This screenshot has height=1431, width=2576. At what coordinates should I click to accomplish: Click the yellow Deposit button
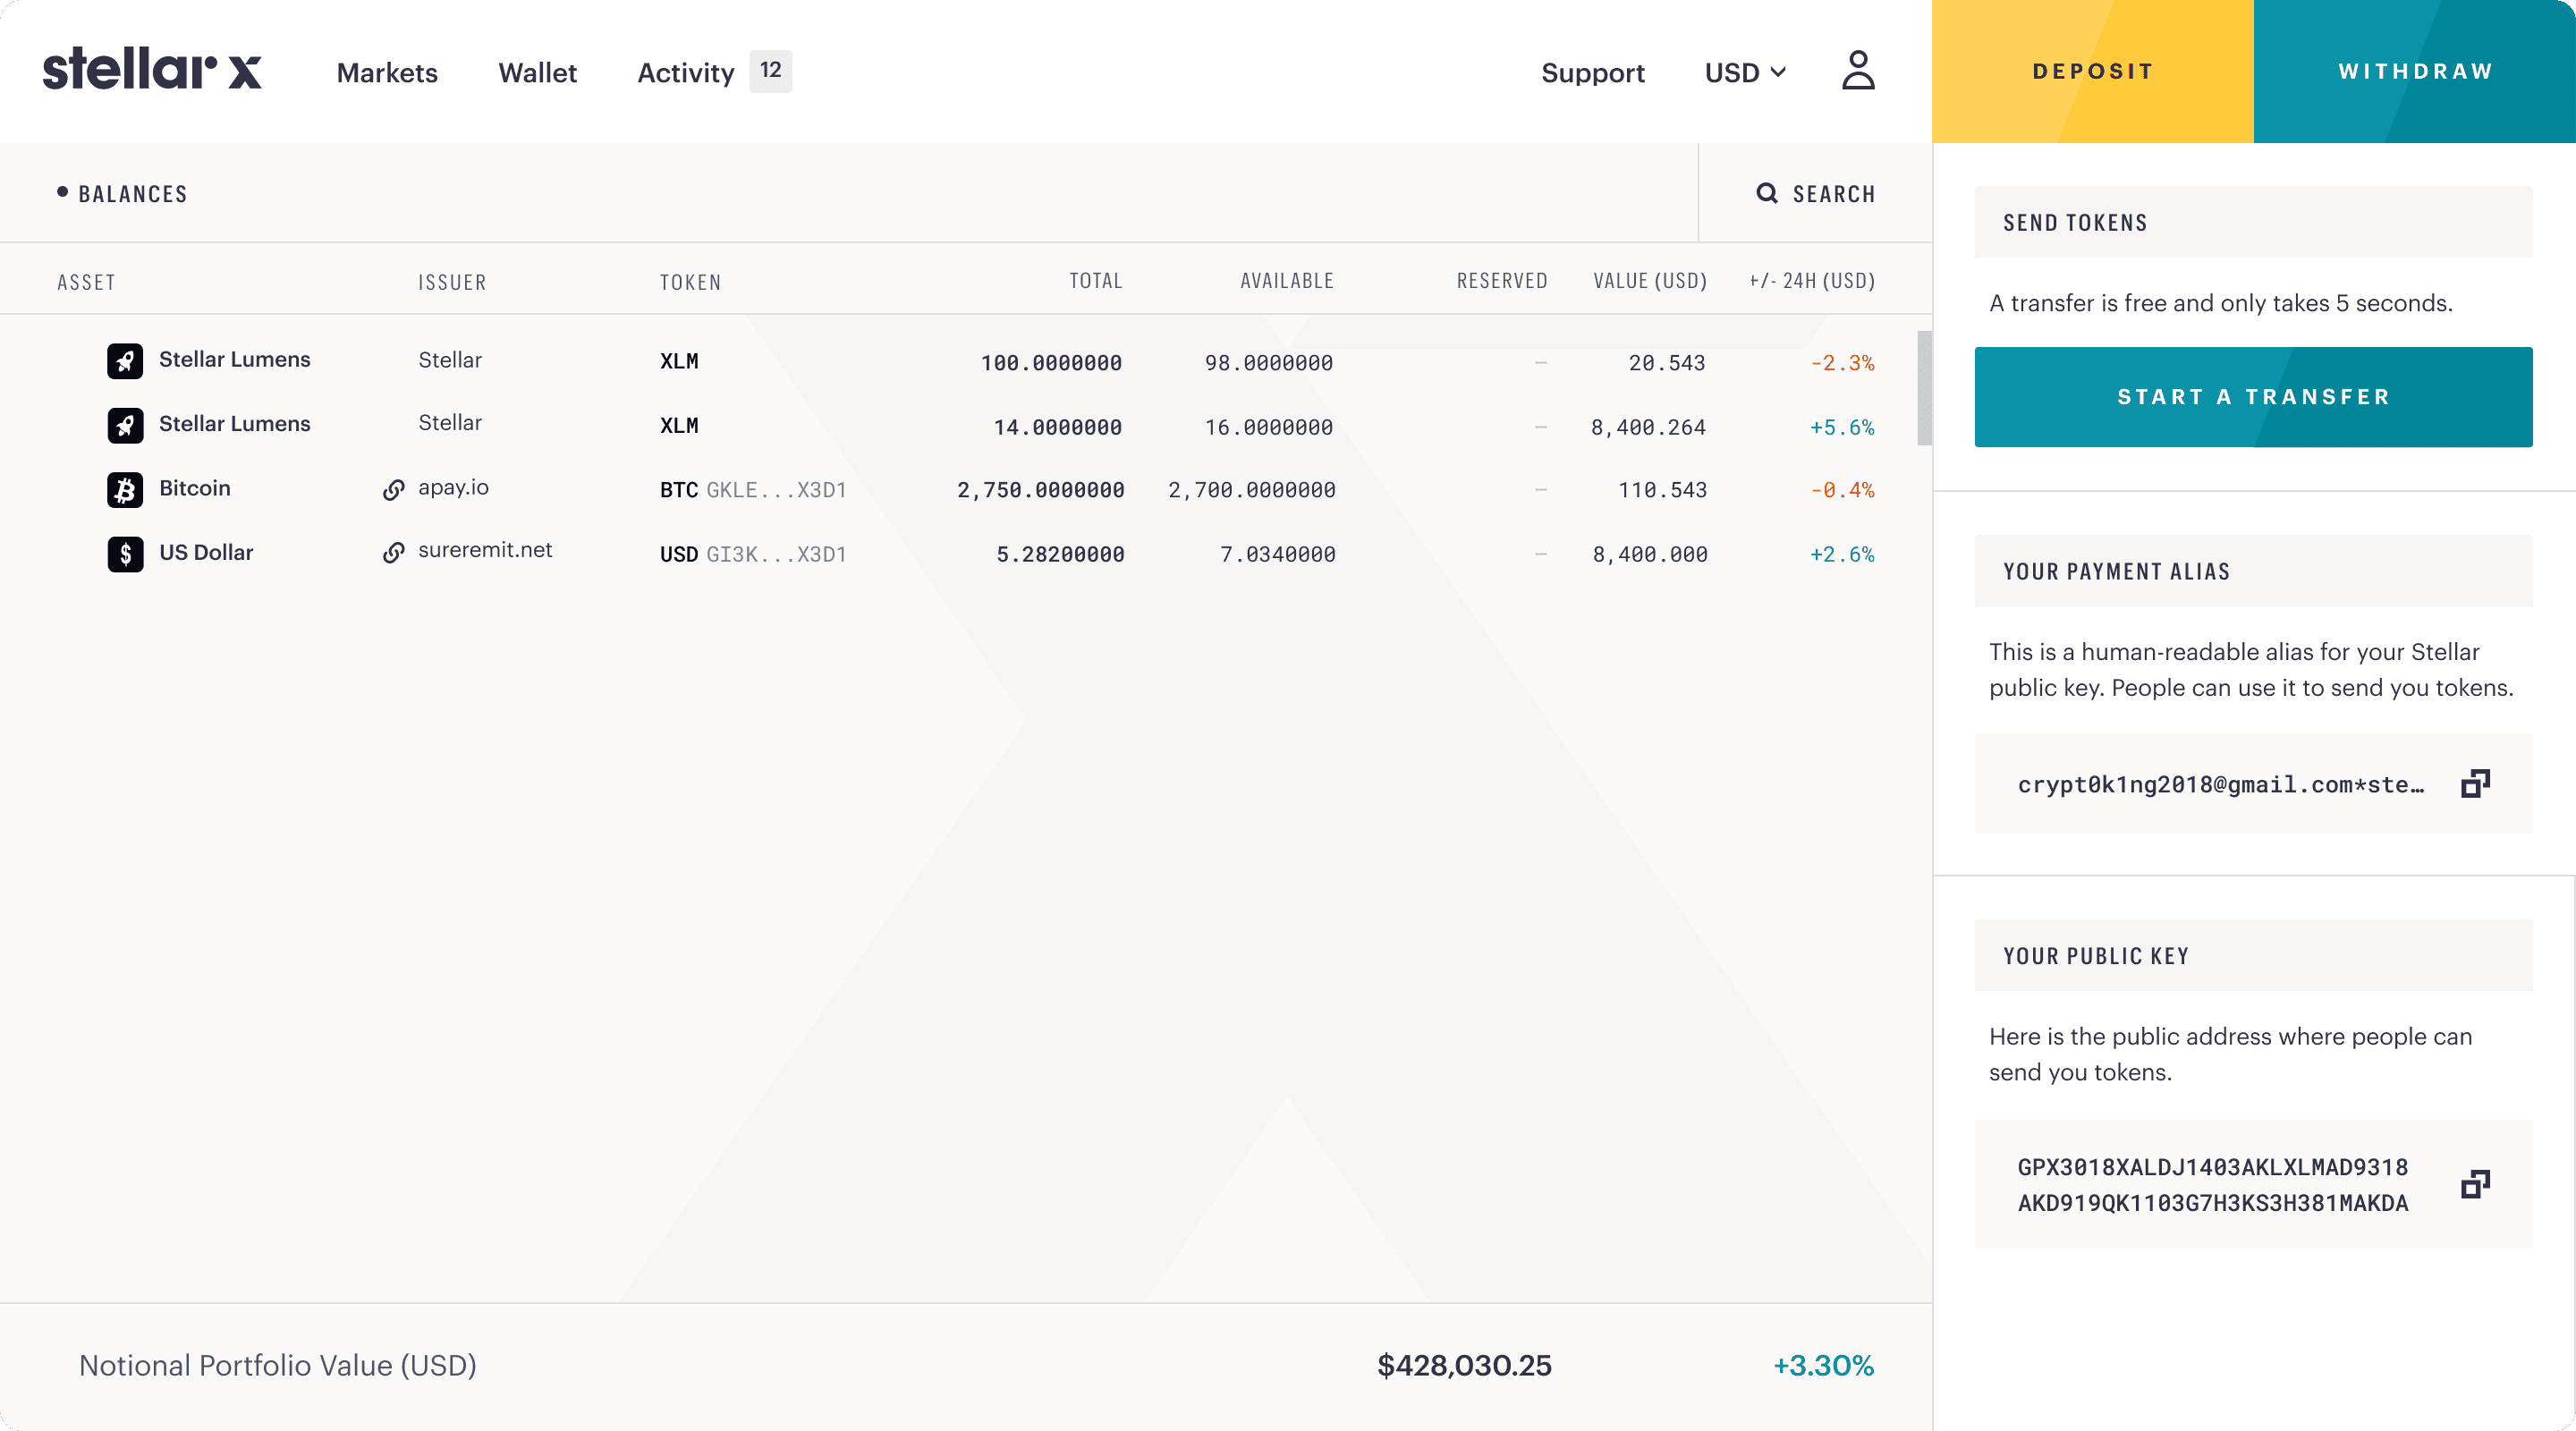tap(2092, 71)
